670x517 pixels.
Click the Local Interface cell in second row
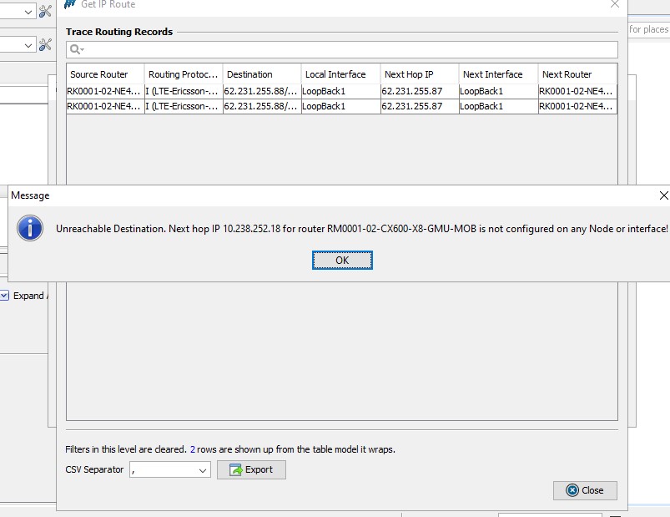click(x=340, y=106)
